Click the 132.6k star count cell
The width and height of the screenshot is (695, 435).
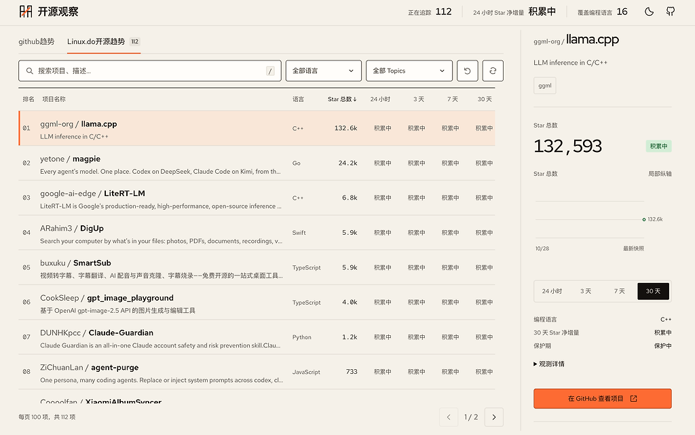(345, 128)
